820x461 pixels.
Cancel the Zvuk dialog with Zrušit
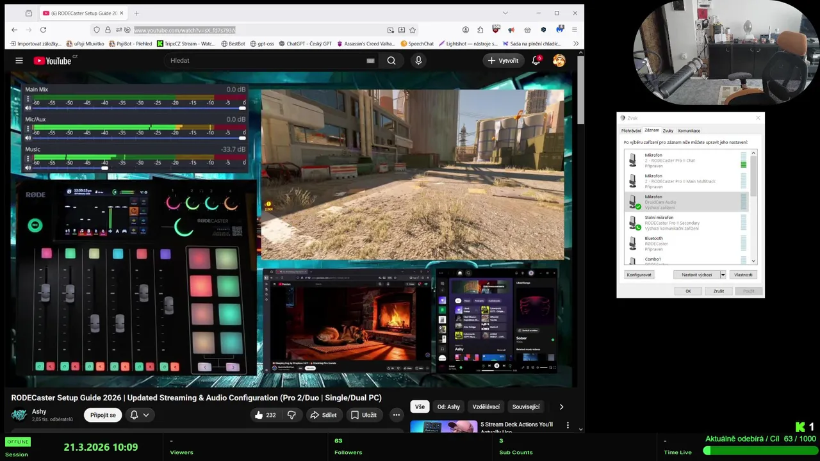719,291
